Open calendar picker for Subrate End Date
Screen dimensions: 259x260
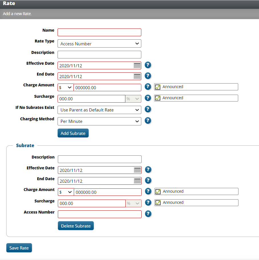(137, 181)
